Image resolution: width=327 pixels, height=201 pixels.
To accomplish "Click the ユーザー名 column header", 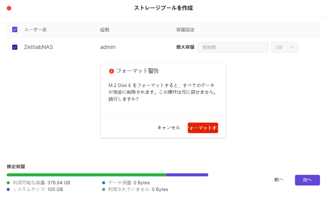I will pyautogui.click(x=35, y=30).
